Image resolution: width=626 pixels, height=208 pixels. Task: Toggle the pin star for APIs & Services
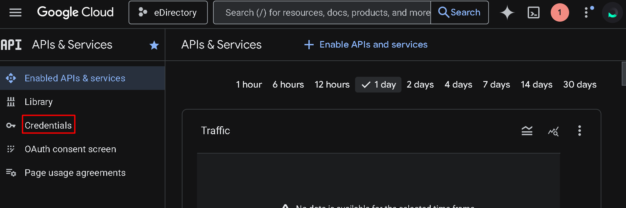tap(154, 45)
